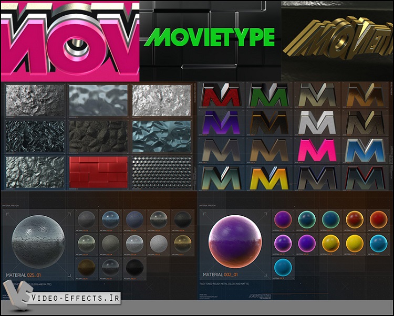Choose the brown bronze material sphere
The height and width of the screenshot is (316, 394).
click(87, 268)
